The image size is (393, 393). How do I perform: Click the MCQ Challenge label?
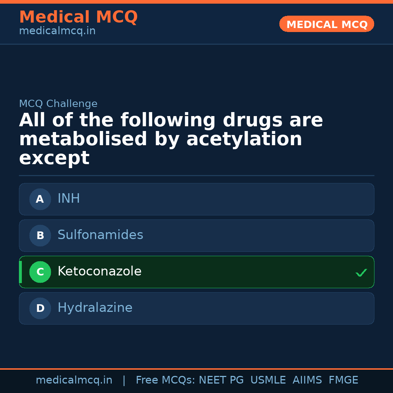(x=58, y=104)
